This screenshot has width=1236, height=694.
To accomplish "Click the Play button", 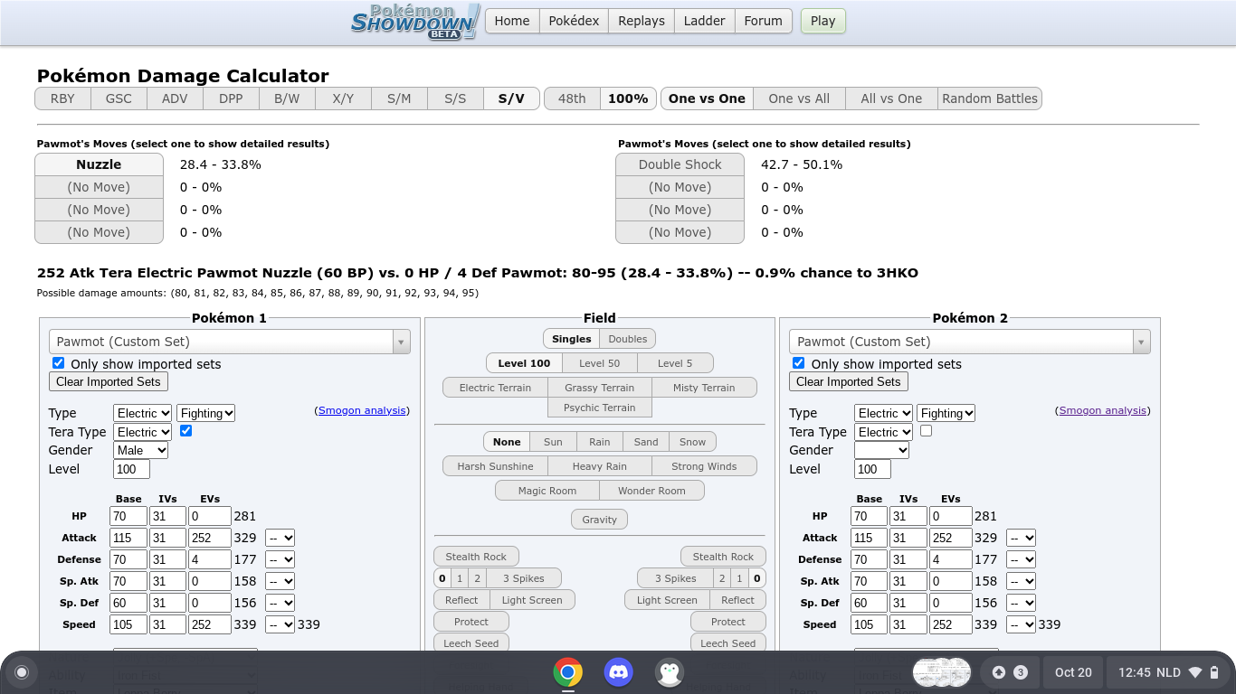I will 823,21.
